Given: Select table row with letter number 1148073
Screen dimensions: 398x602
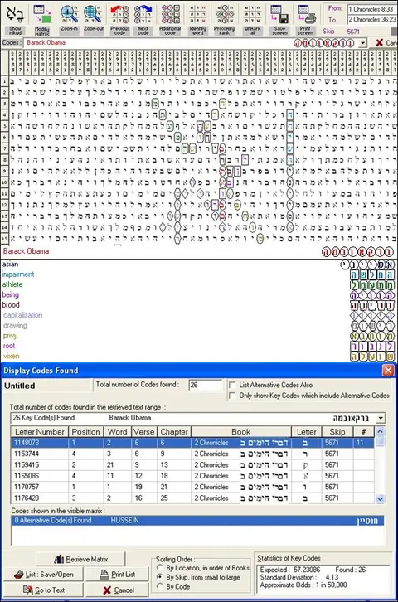Looking at the screenshot, I should click(192, 443).
